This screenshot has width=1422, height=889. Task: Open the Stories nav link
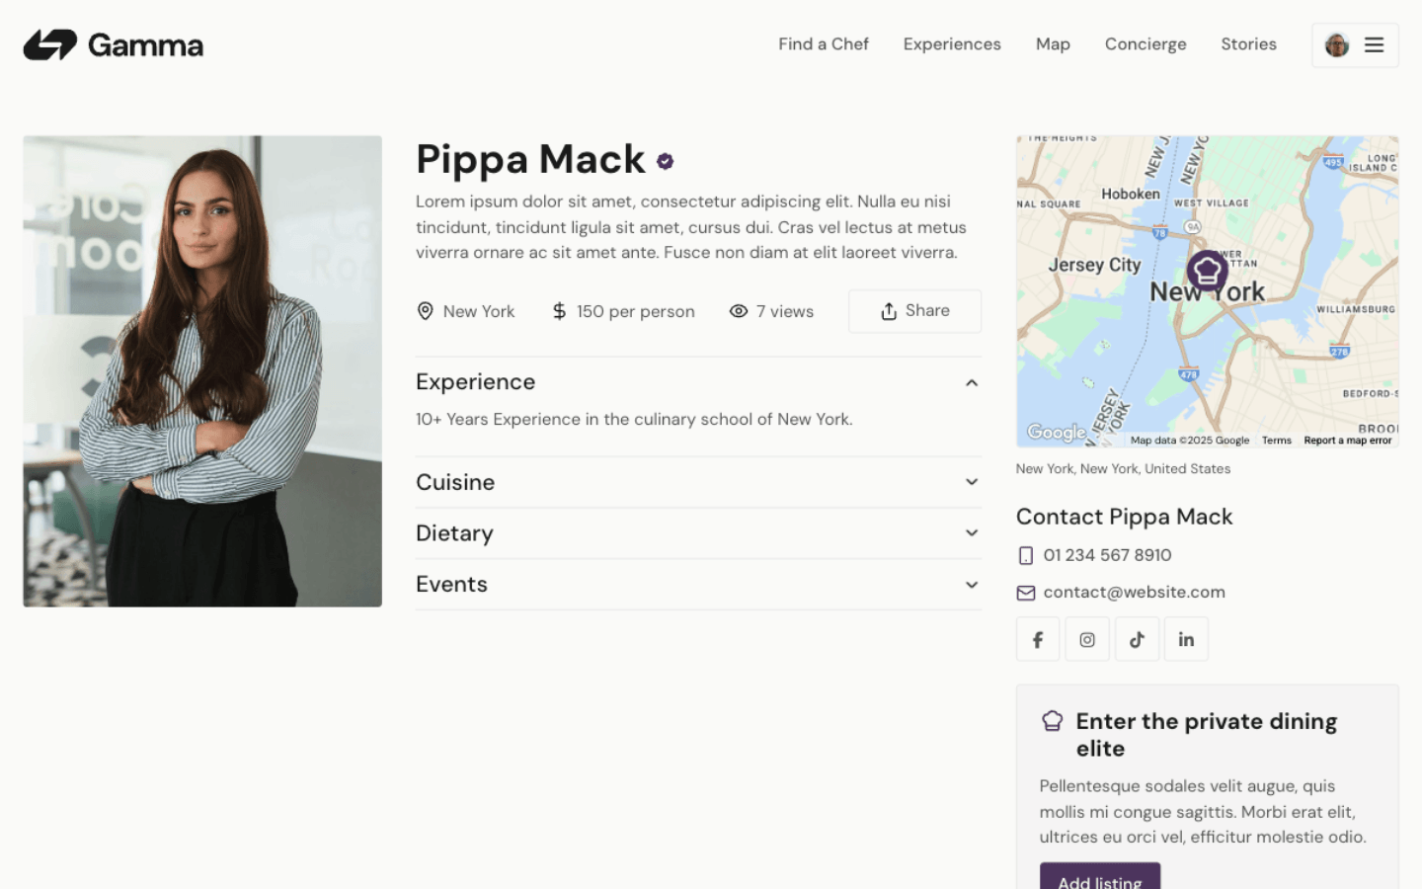[1248, 44]
